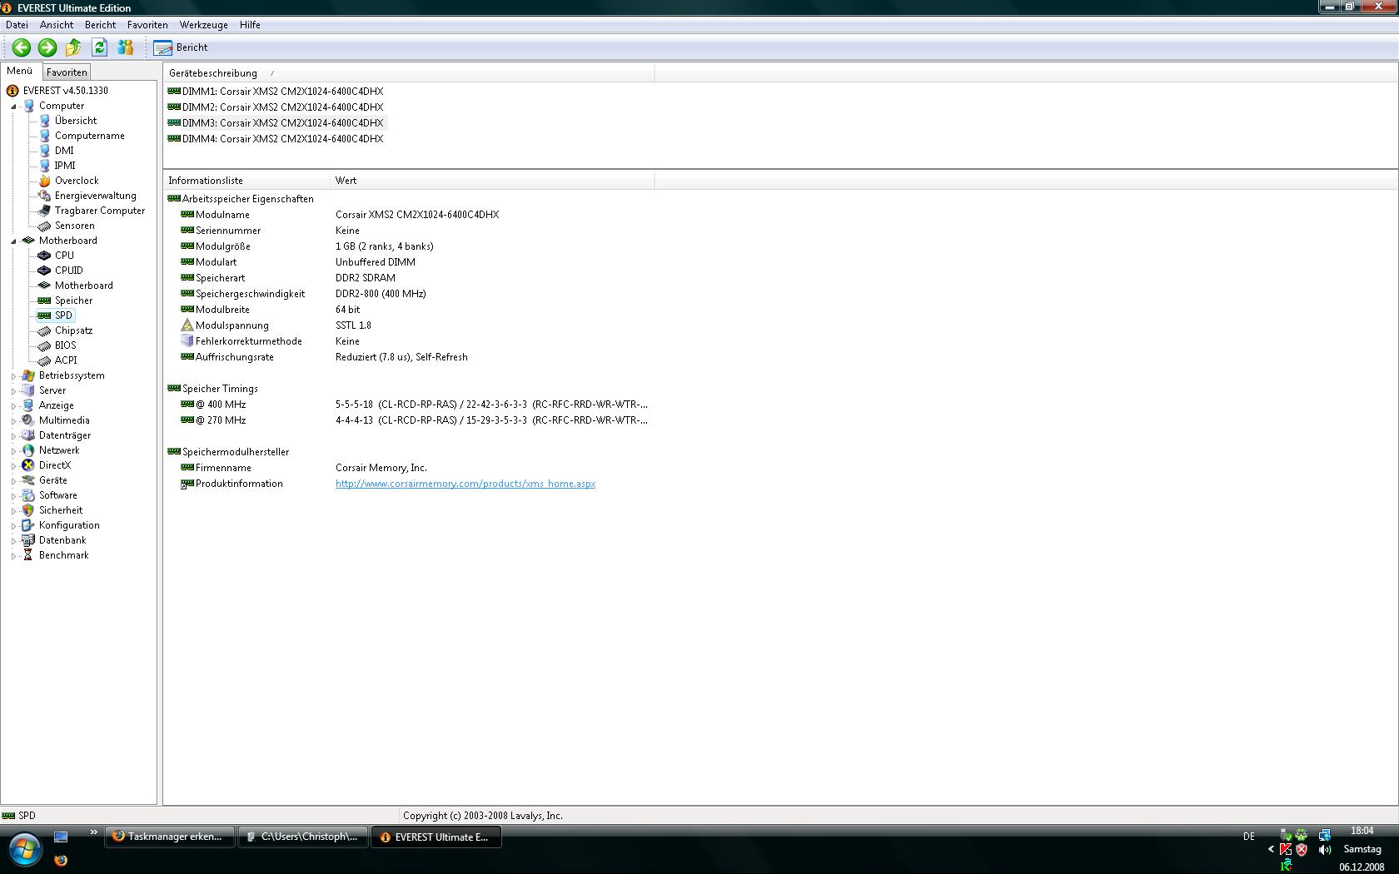Click the Firefox quick launch icon
The image size is (1399, 874).
tap(61, 860)
